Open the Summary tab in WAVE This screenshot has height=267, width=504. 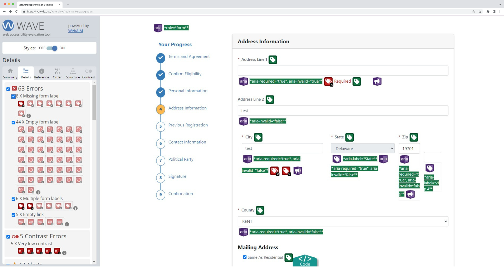pyautogui.click(x=10, y=74)
